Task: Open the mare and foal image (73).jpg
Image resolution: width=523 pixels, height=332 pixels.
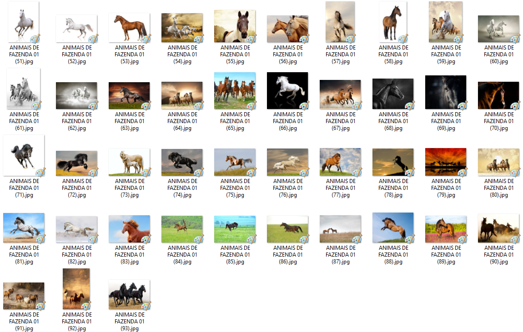Action: pyautogui.click(x=129, y=162)
